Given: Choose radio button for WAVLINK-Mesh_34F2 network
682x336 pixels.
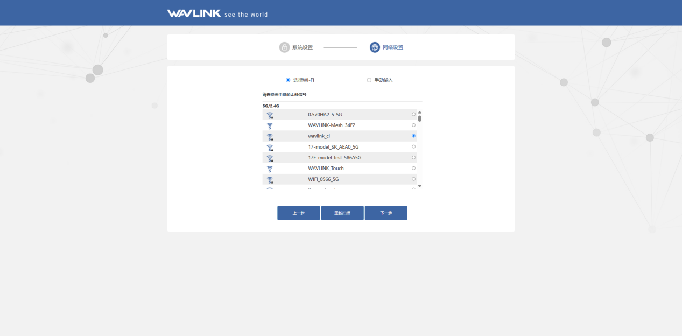Looking at the screenshot, I should (x=413, y=125).
